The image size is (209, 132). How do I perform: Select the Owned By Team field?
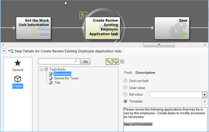(66, 78)
